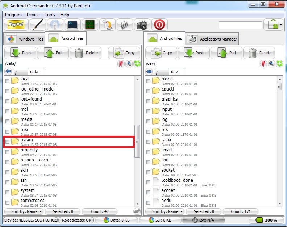Open the Device menu
The width and height of the screenshot is (287, 227).
coord(33,15)
